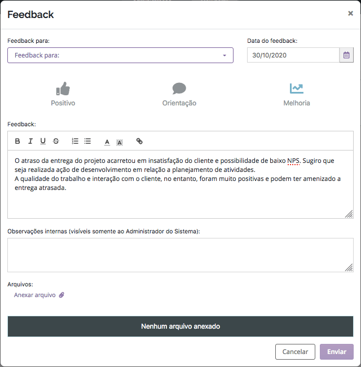361x367 pixels.
Task: Select the Positivo feedback type
Action: point(63,94)
